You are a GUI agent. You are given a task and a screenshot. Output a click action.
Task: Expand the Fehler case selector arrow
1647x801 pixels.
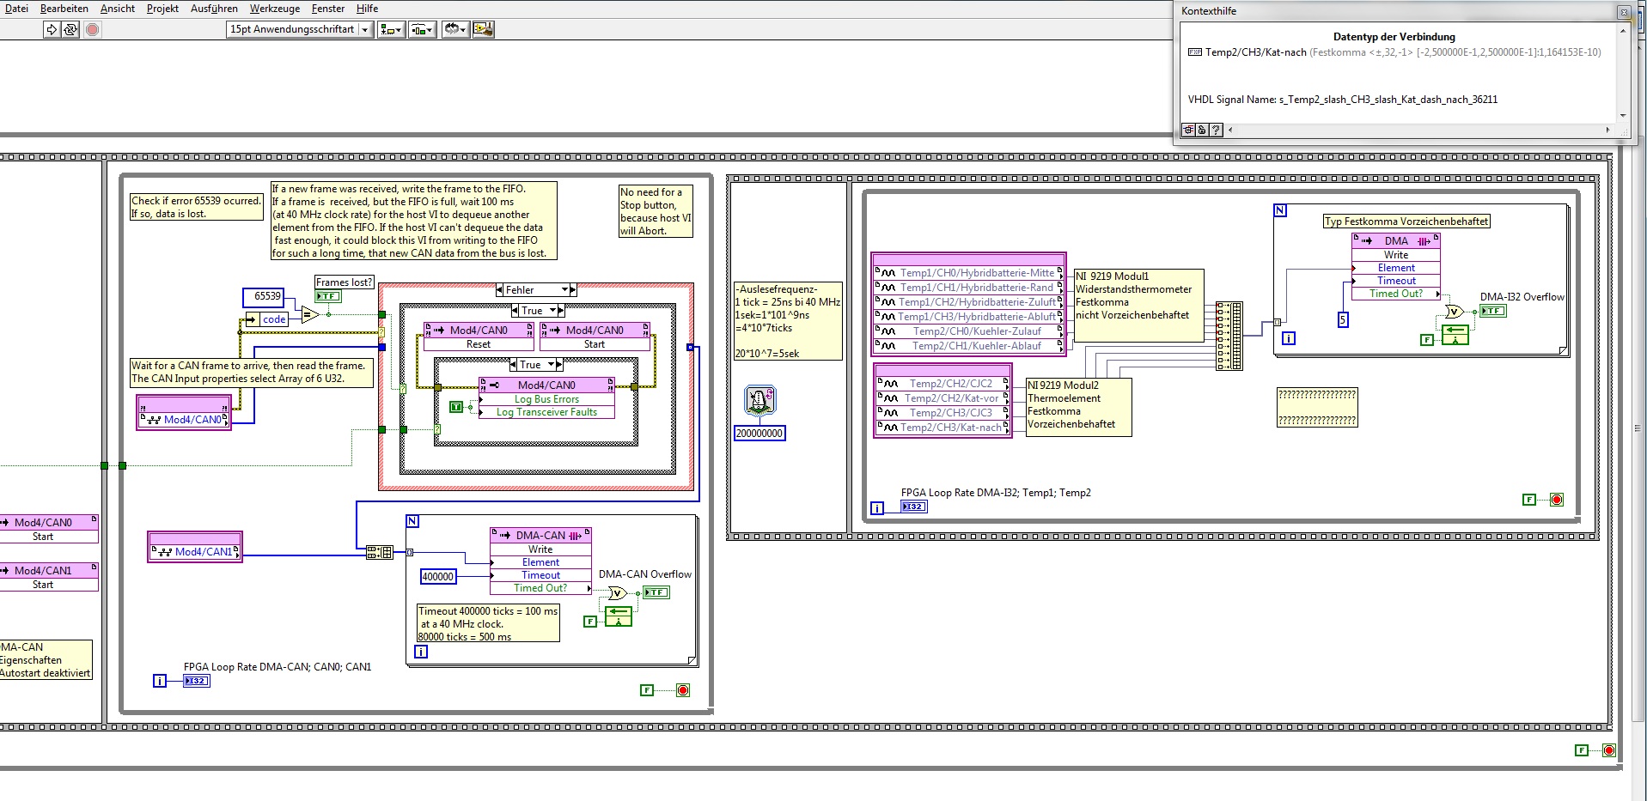tap(565, 290)
